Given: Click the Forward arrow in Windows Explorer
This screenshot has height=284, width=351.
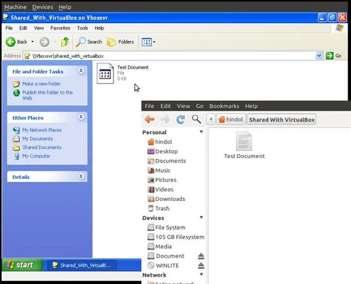Looking at the screenshot, I should (44, 42).
